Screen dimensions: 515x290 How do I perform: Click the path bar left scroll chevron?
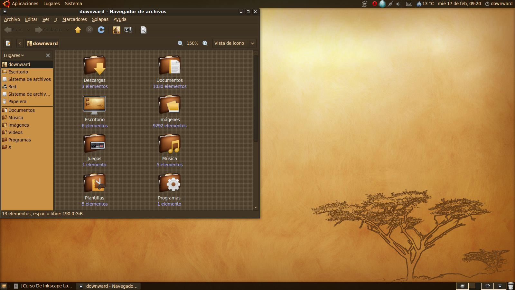(20, 43)
